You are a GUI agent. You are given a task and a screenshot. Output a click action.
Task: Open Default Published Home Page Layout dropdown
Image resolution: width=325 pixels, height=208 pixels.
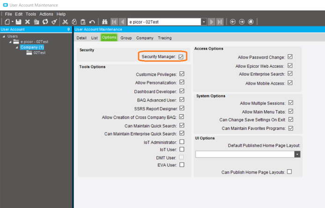[297, 154]
